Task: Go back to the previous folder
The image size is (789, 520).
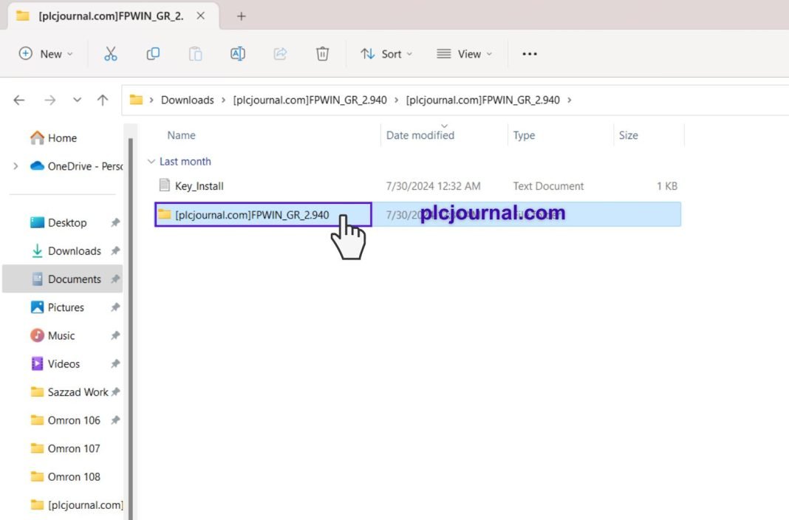Action: coord(18,100)
